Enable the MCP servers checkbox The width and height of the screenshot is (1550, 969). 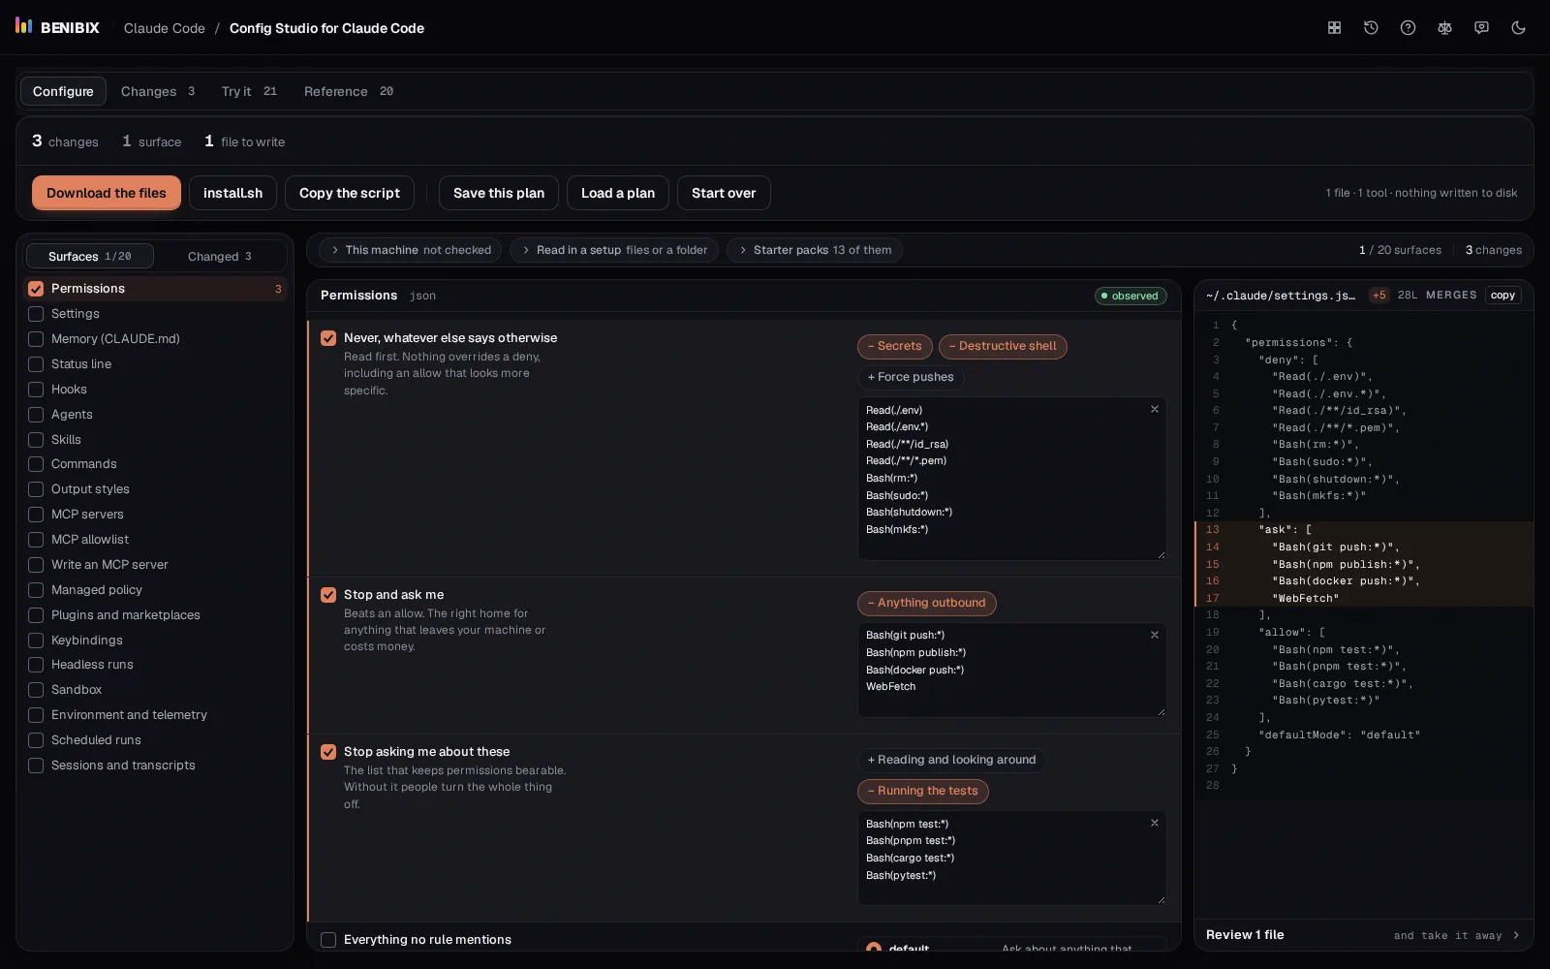[x=36, y=515]
